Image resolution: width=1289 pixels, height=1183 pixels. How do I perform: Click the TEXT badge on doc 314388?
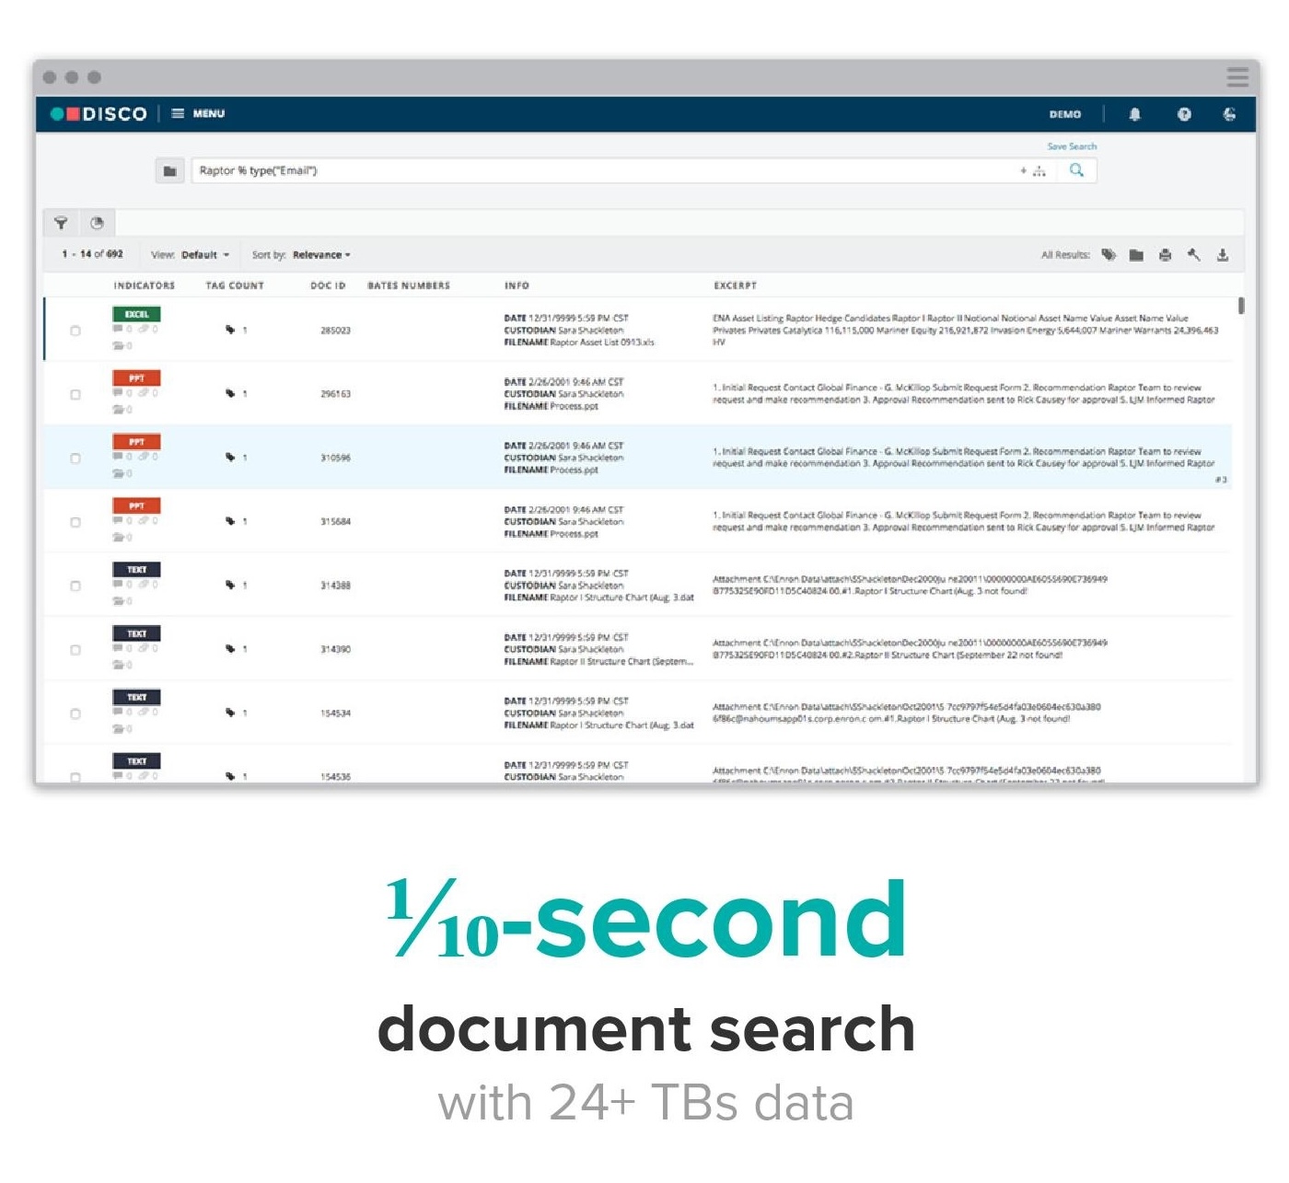136,569
